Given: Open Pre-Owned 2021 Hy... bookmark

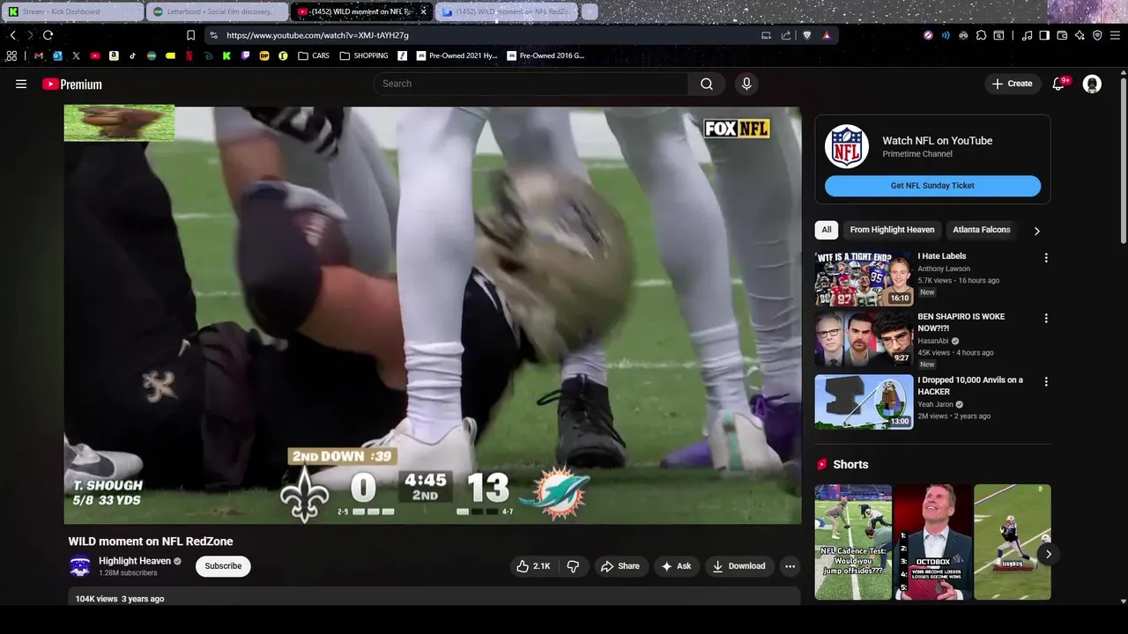Looking at the screenshot, I should pyautogui.click(x=456, y=55).
